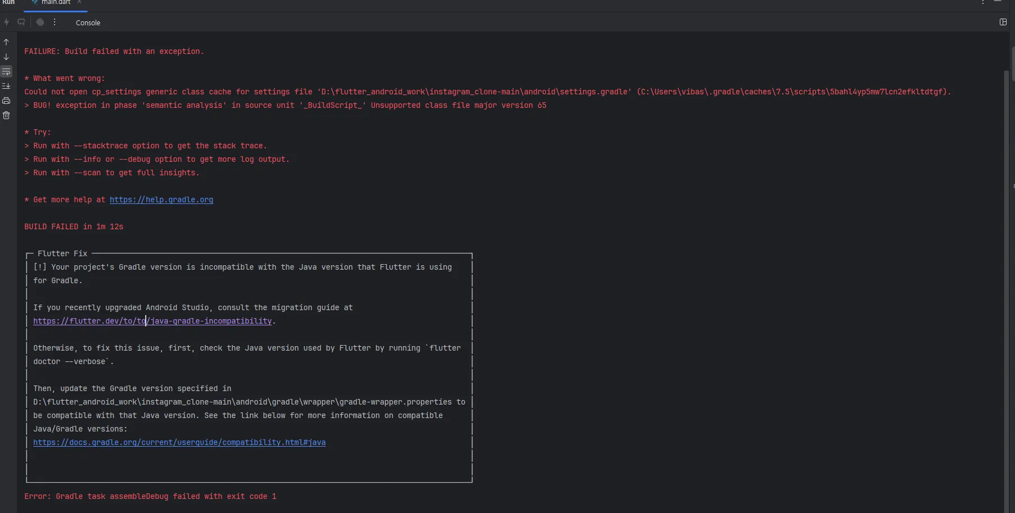Clear all console output with trash icon

click(x=6, y=115)
